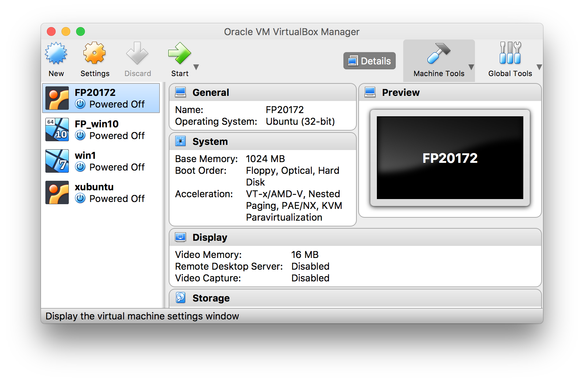Click the Display section screen icon

click(x=180, y=237)
